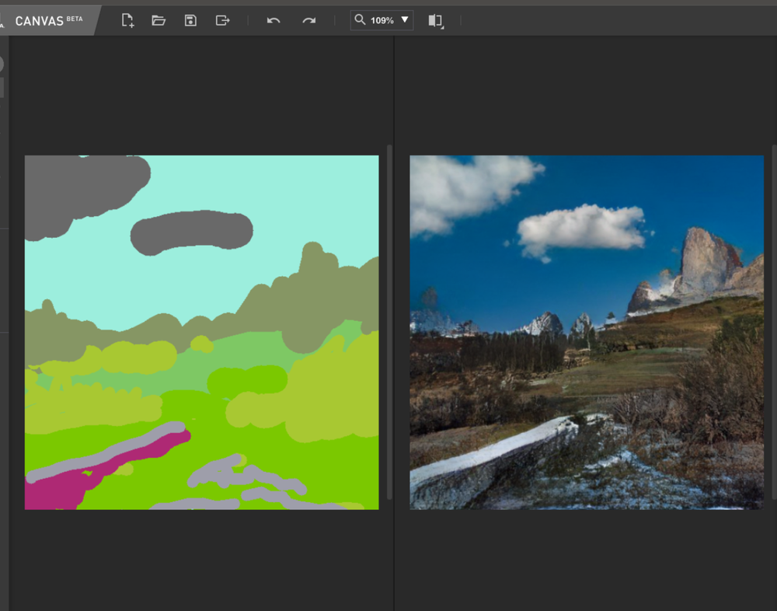Click the zoom level input field
The image size is (777, 611).
click(380, 20)
